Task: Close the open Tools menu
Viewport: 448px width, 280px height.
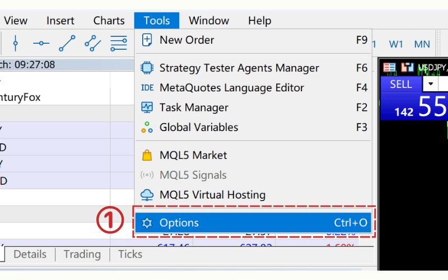Action: point(157,21)
